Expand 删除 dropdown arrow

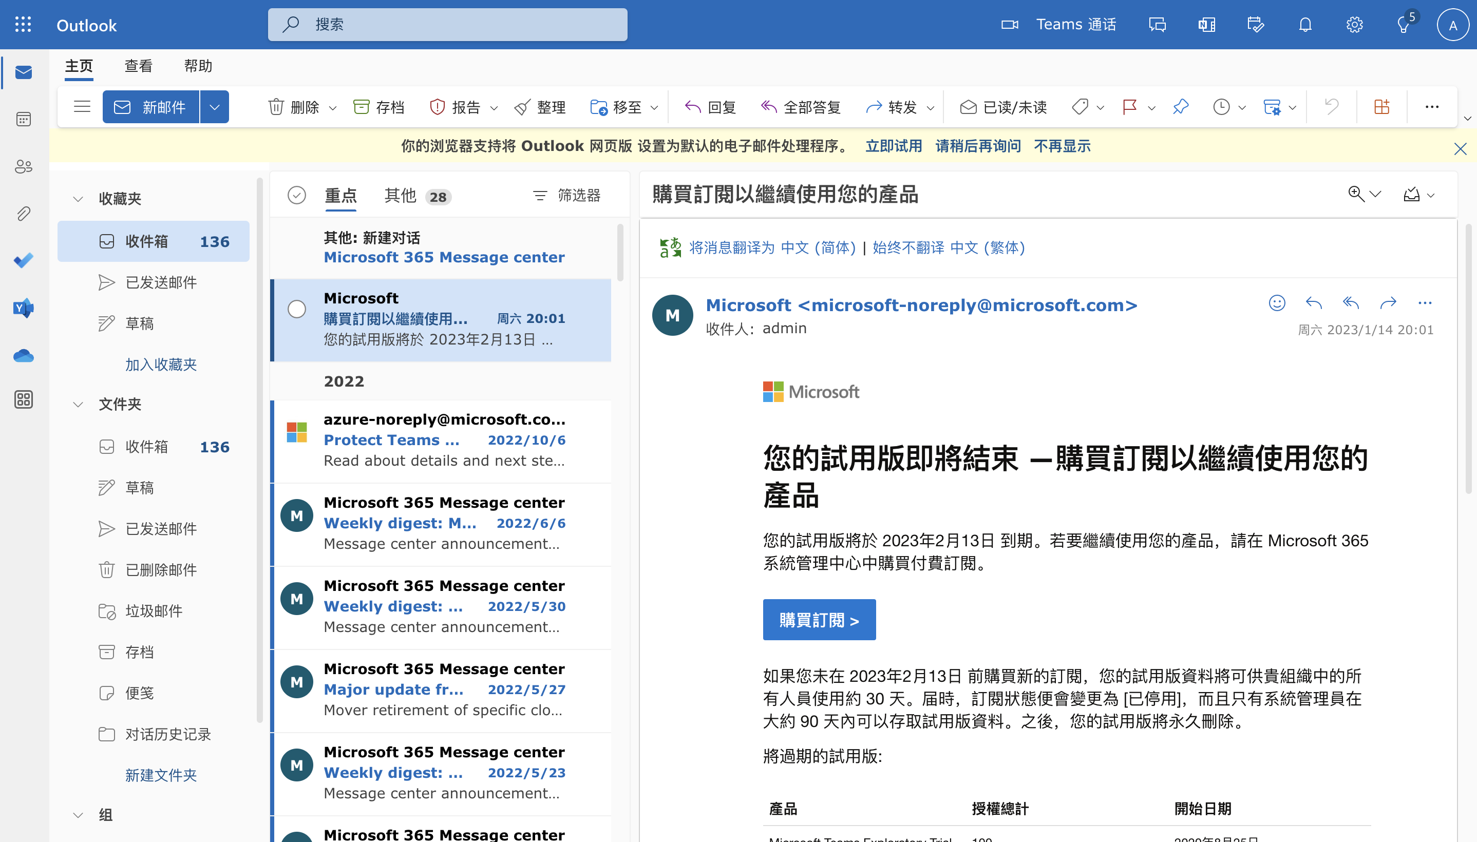[332, 108]
